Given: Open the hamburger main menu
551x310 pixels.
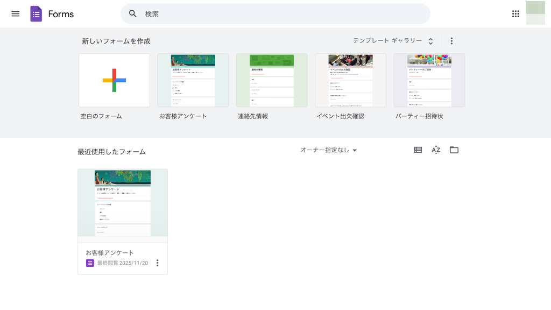Looking at the screenshot, I should tap(15, 14).
